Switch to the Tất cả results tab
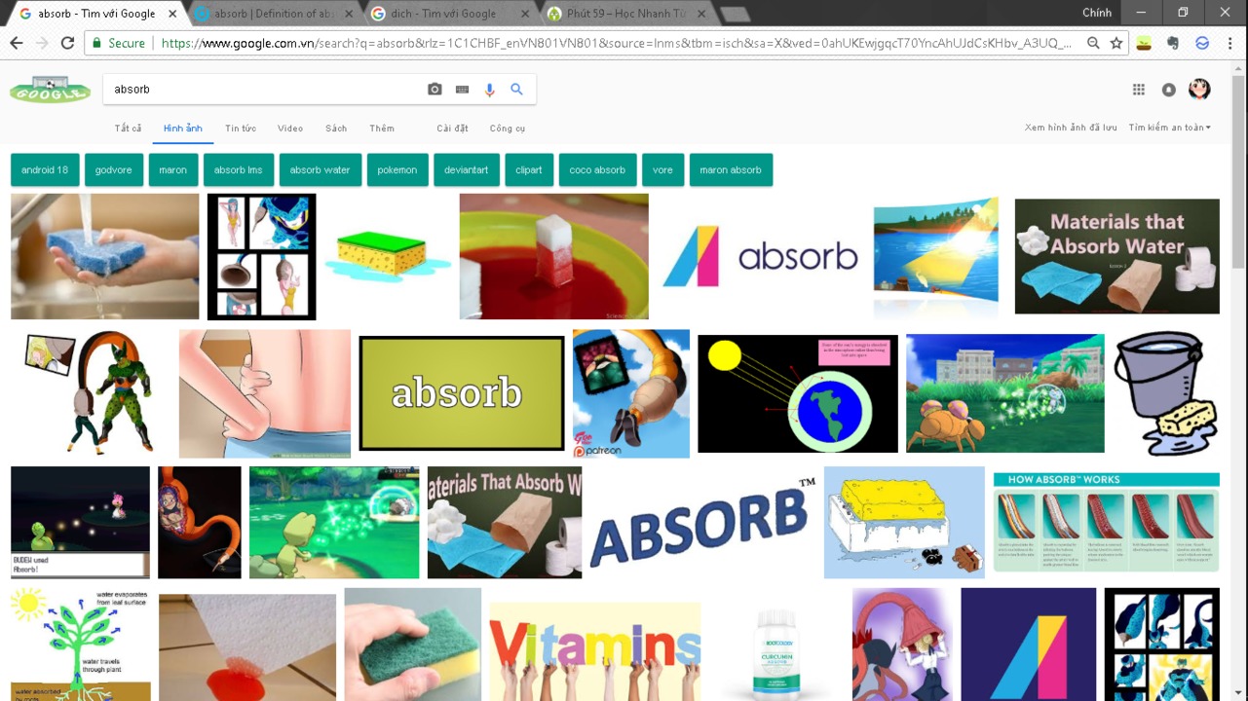The width and height of the screenshot is (1248, 701). (128, 129)
